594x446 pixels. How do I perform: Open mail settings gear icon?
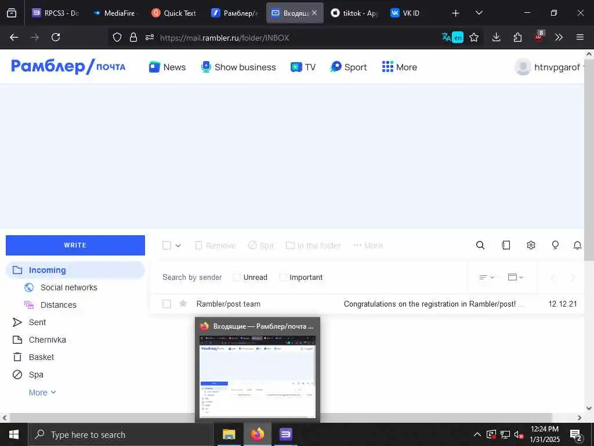[x=531, y=246]
